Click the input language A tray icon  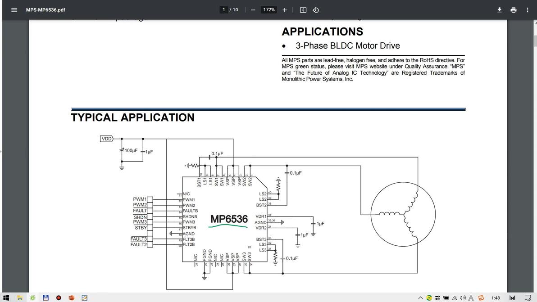click(x=471, y=298)
